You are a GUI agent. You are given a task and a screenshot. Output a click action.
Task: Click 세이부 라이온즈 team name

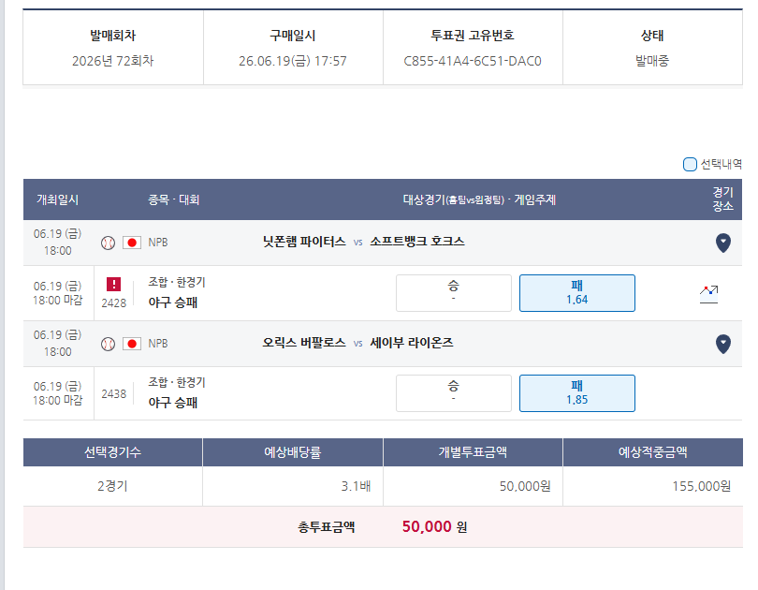pyautogui.click(x=412, y=343)
